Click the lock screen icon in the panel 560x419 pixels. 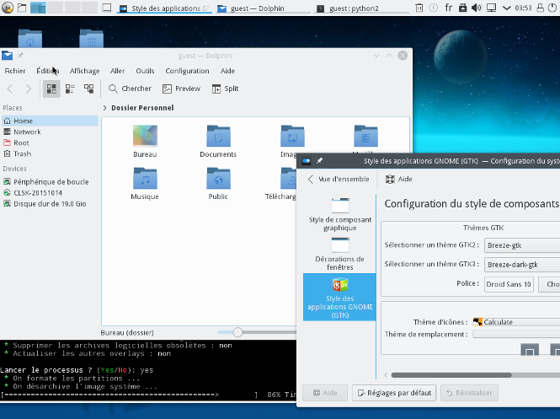click(541, 8)
